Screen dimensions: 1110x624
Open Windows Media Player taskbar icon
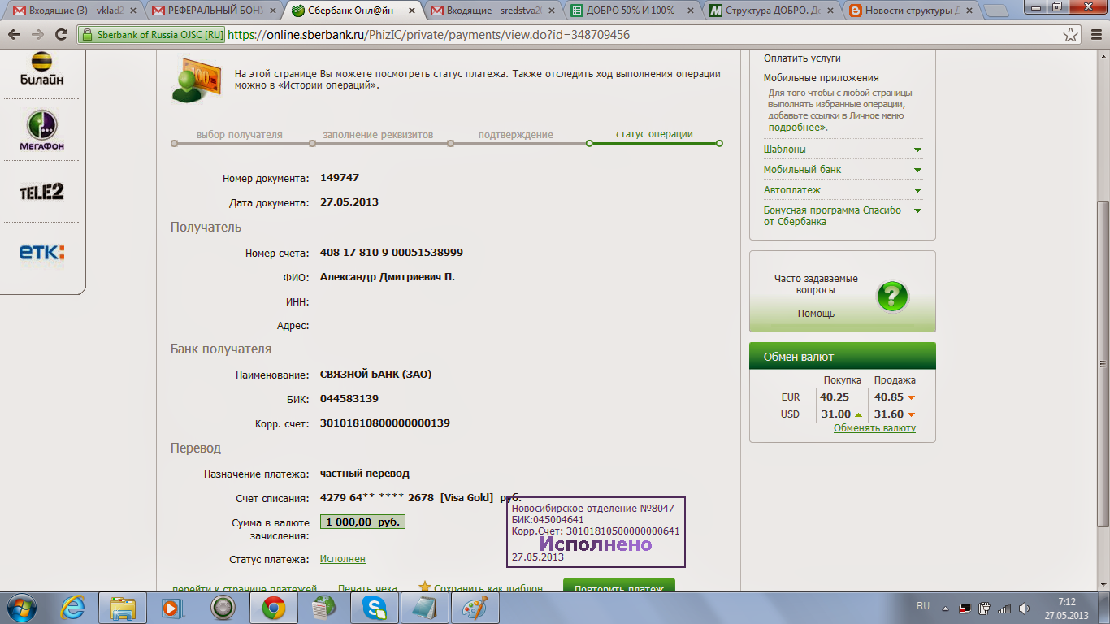171,607
